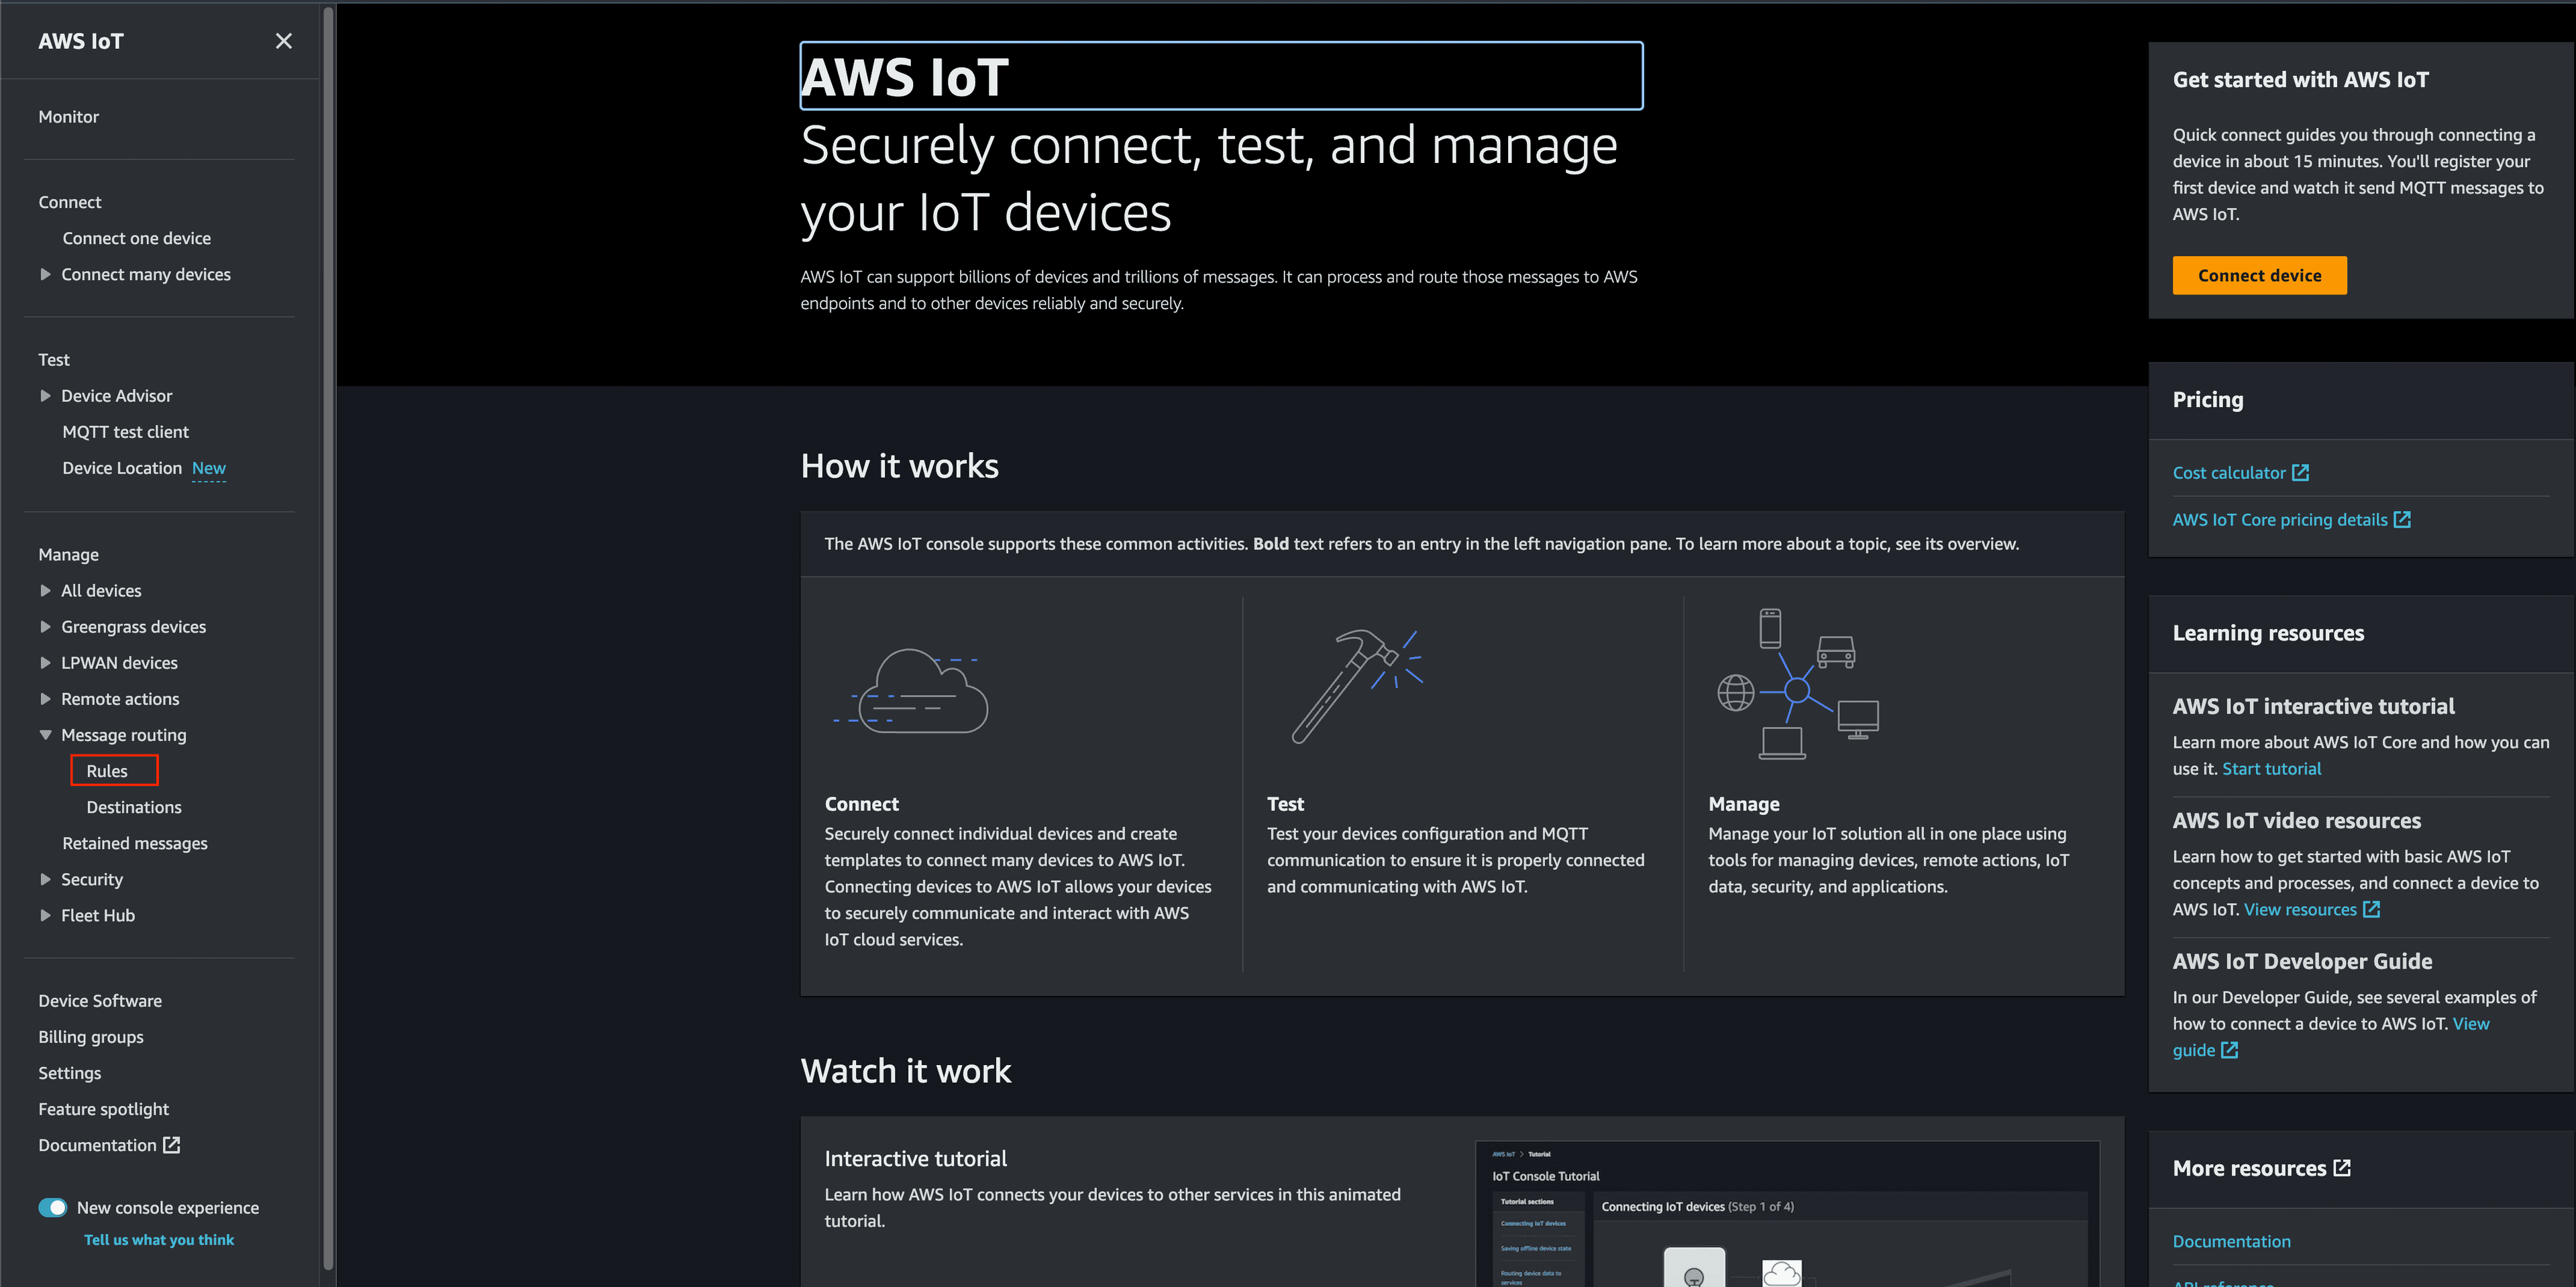This screenshot has width=2576, height=1287.
Task: Open Retained messages
Action: (135, 843)
